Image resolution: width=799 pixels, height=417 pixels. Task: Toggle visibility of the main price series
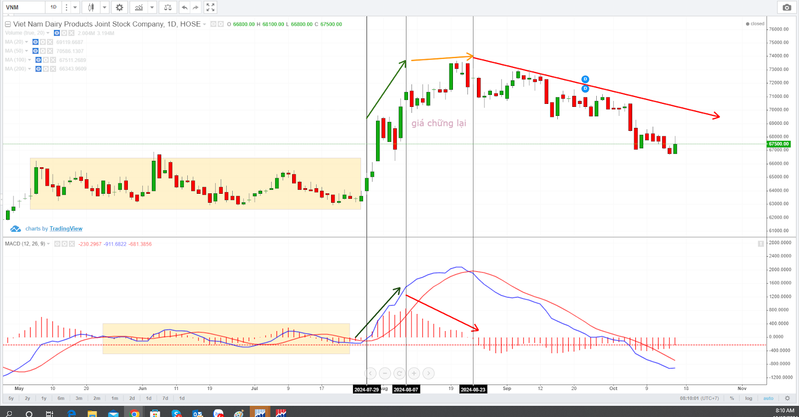pos(213,24)
